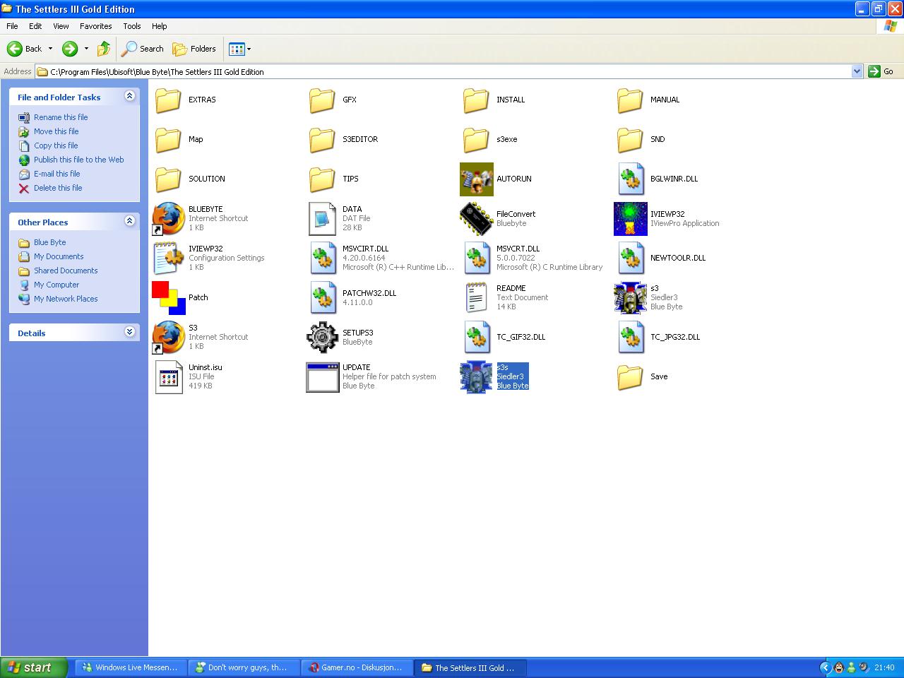Select the MSVCIRT.DLL file icon
The image size is (904, 678).
322,258
